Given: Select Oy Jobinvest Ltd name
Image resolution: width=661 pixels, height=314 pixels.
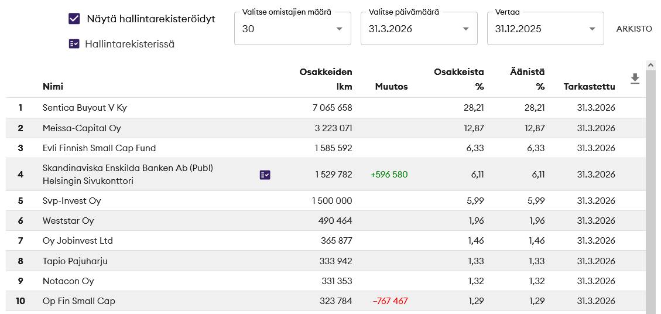Looking at the screenshot, I should (x=77, y=241).
